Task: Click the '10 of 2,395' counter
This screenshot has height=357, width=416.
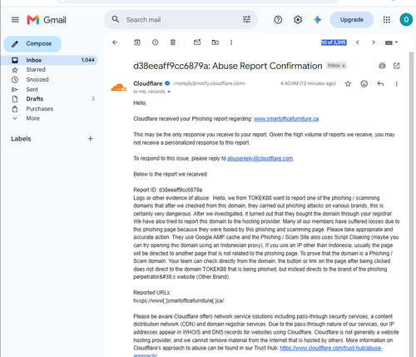Action: [x=334, y=42]
